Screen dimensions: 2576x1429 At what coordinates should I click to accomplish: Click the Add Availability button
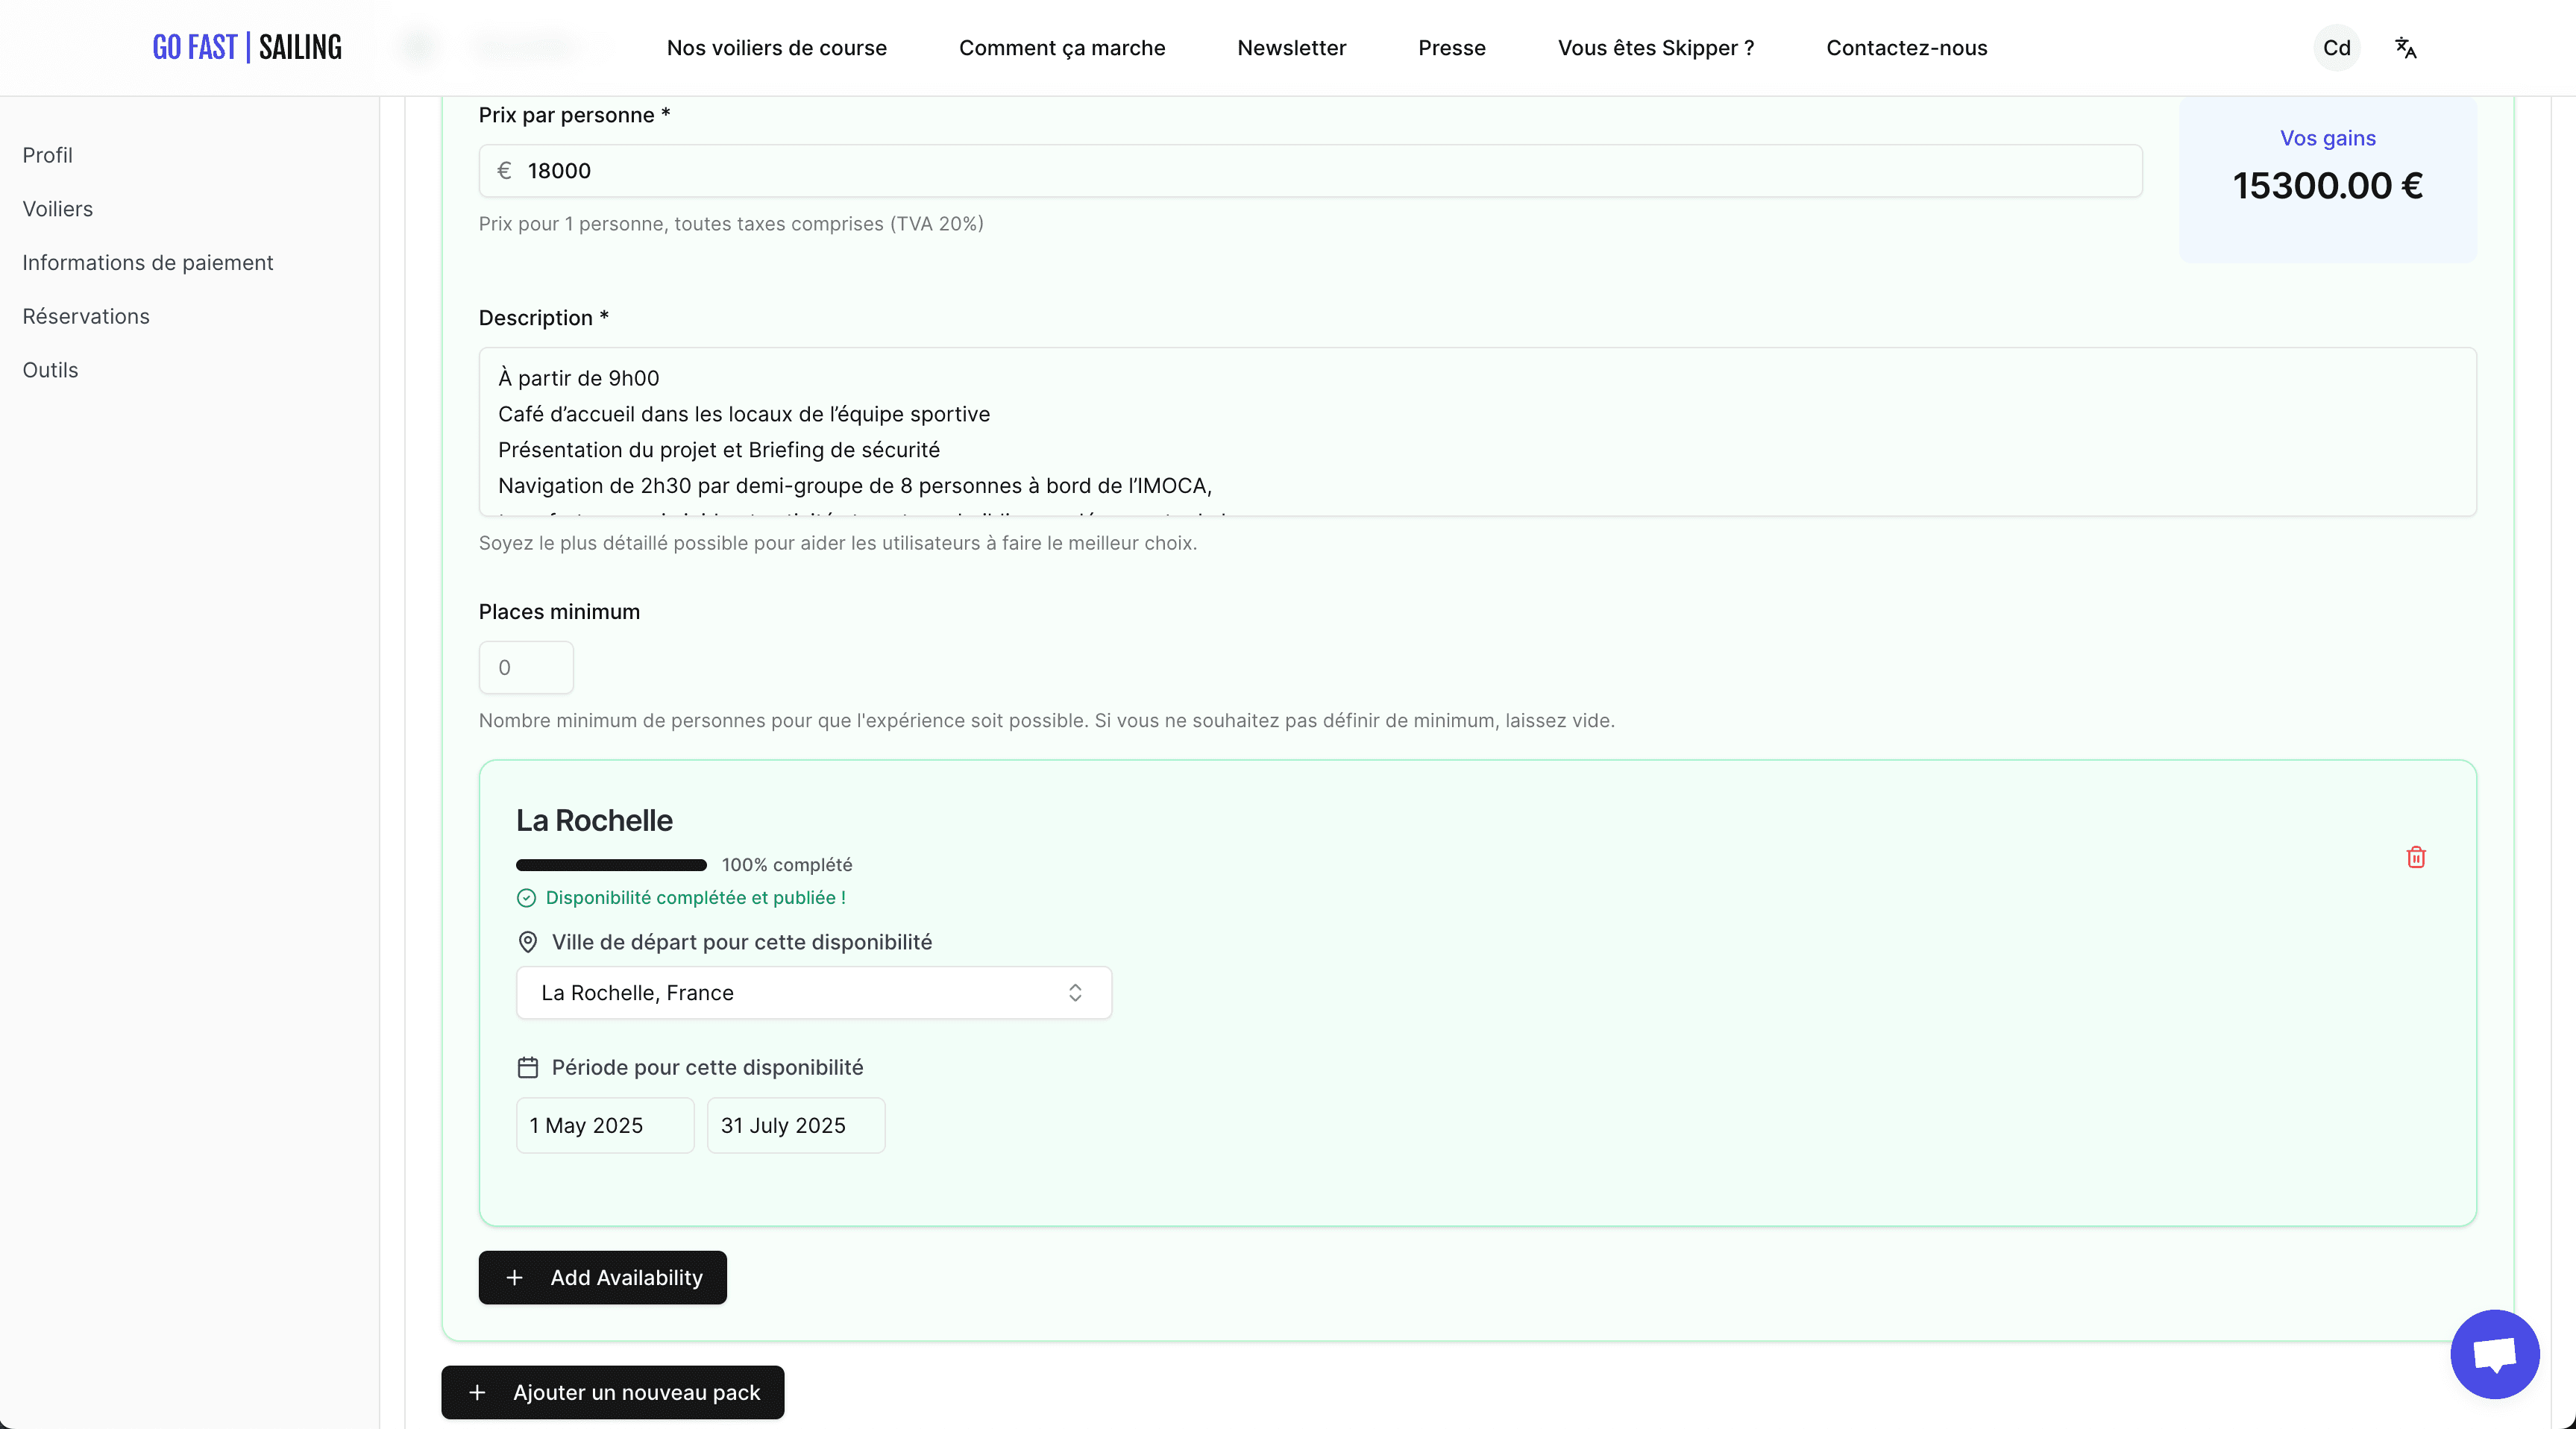click(602, 1277)
